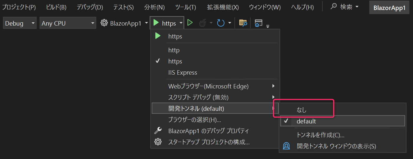Open the ウィンドウ(W) menu
This screenshot has width=413, height=159.
[265, 7]
